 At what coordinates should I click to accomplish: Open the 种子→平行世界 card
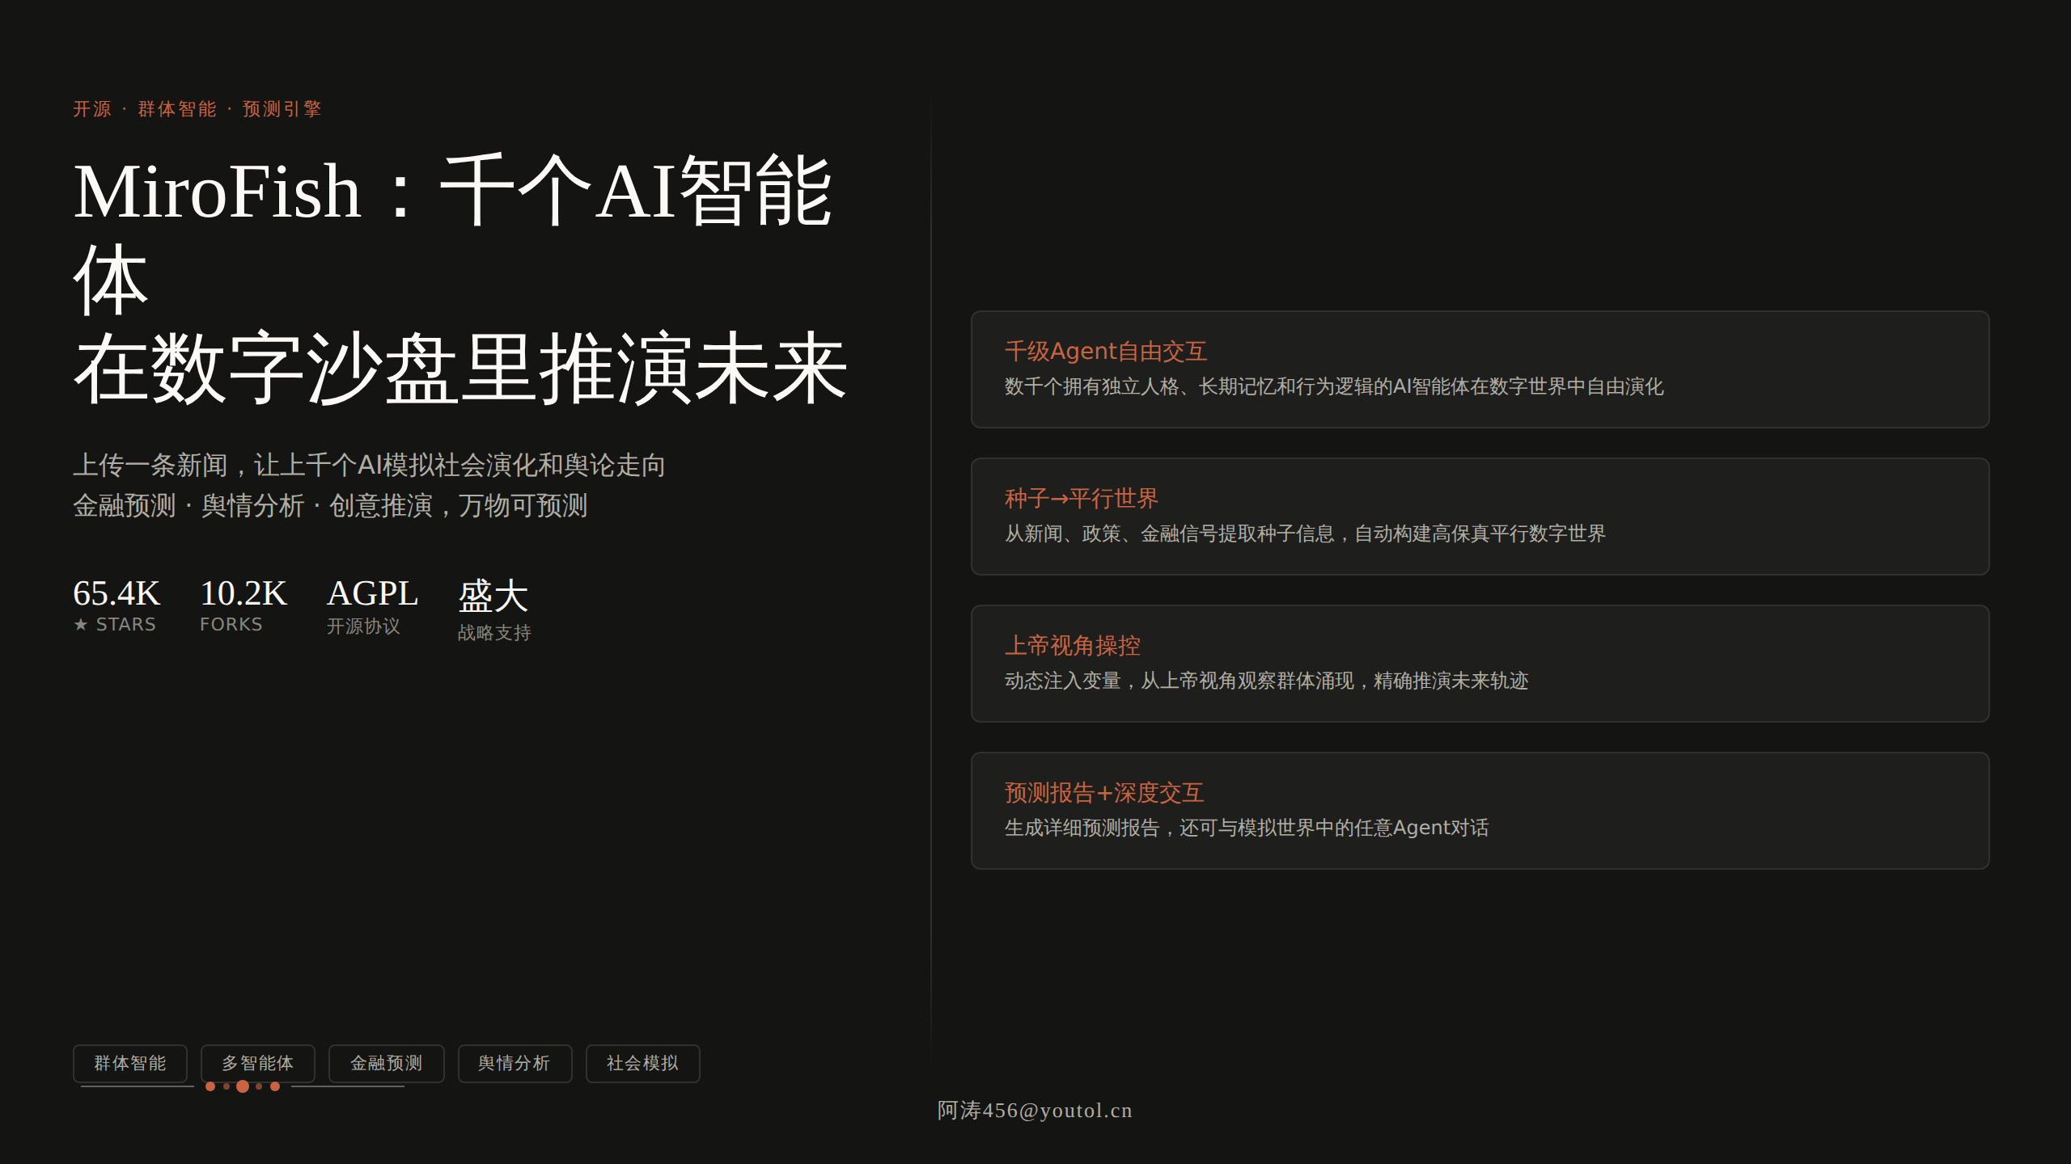pyautogui.click(x=1480, y=517)
